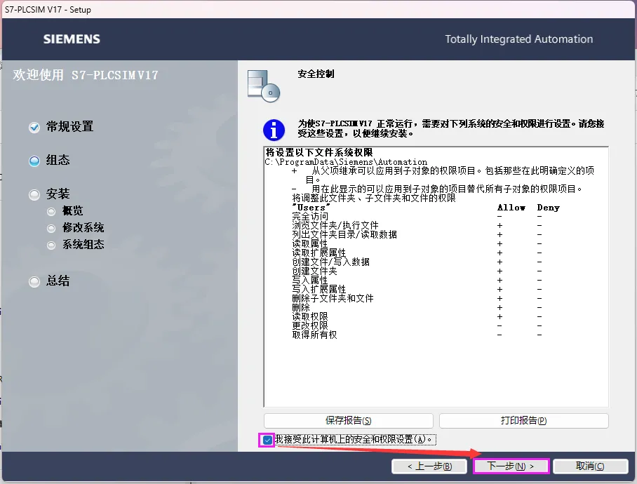Select the 常规设置 step indicator
The height and width of the screenshot is (484, 637).
pyautogui.click(x=34, y=128)
